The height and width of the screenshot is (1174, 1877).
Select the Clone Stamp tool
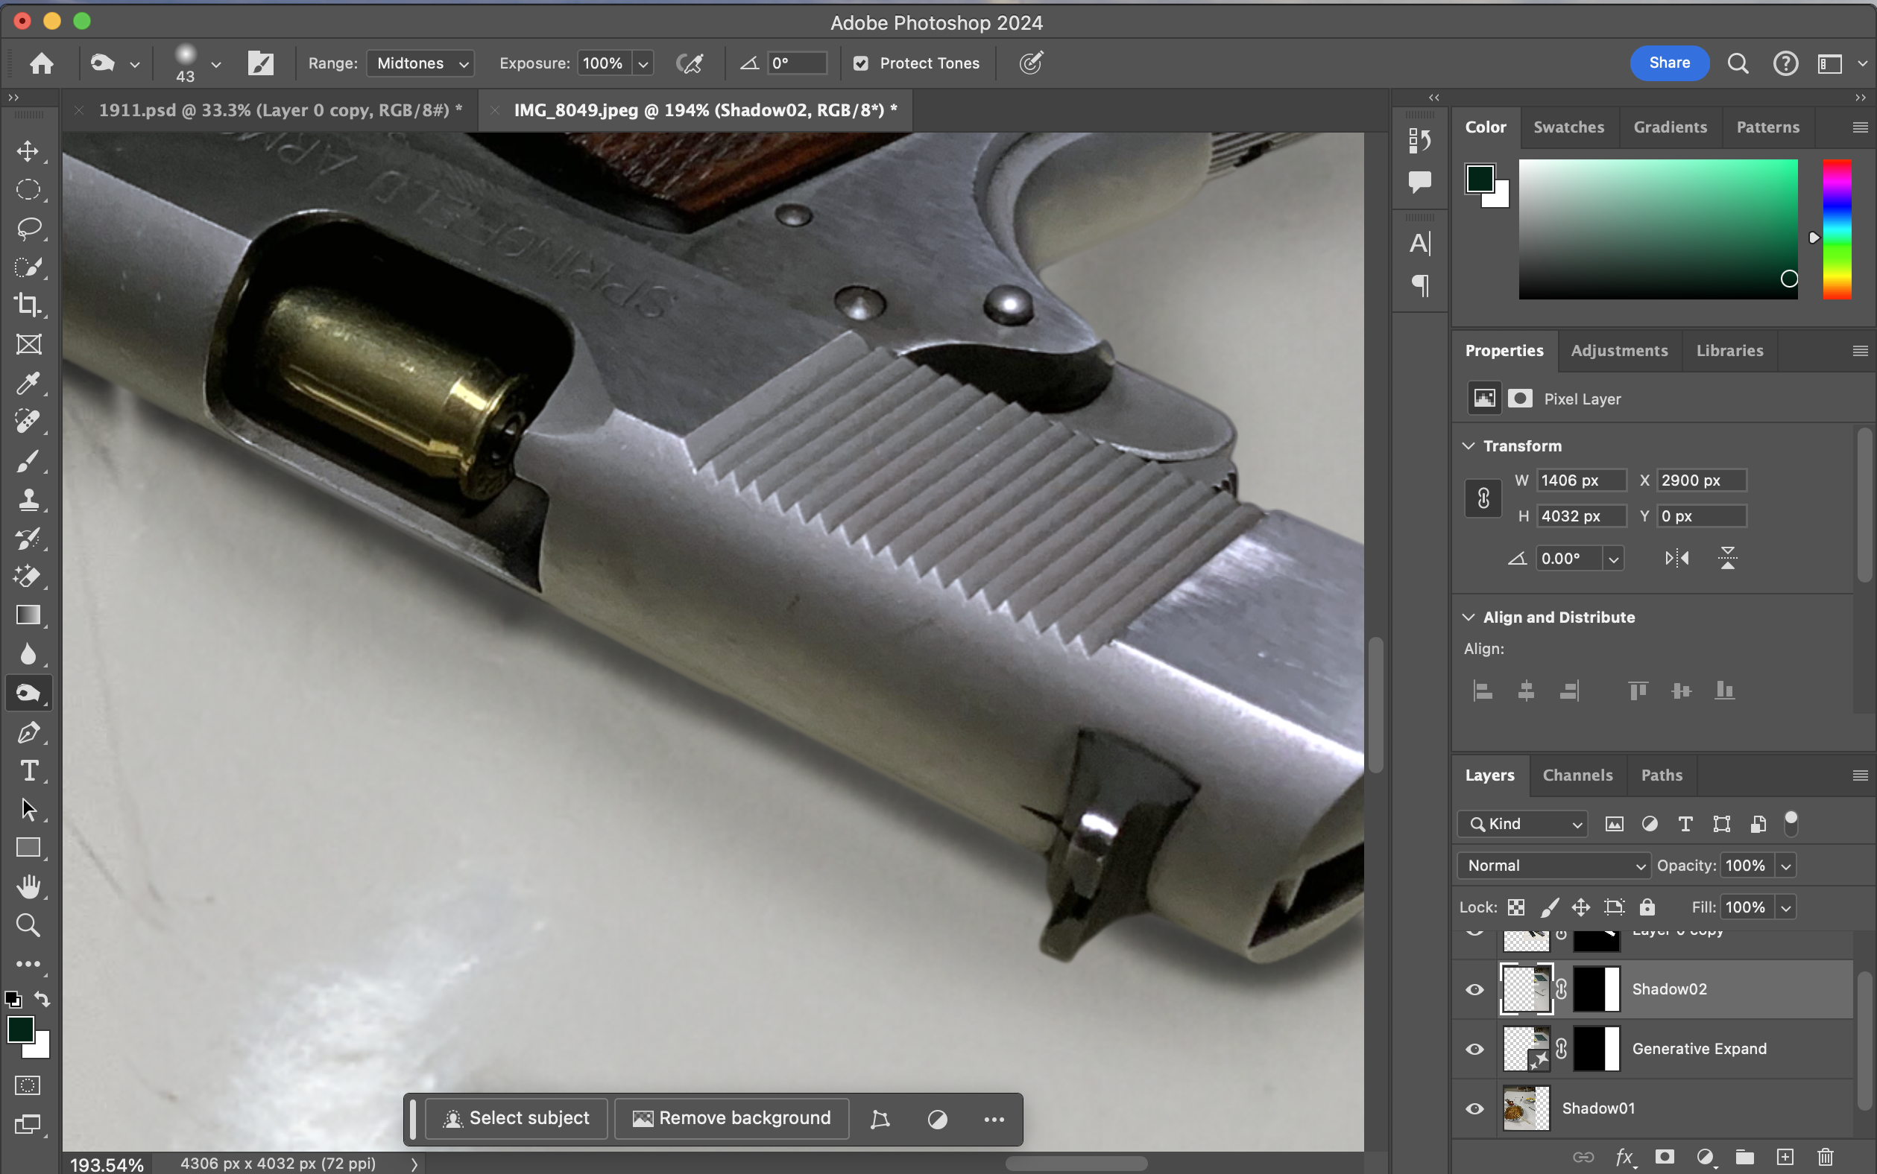(x=28, y=499)
